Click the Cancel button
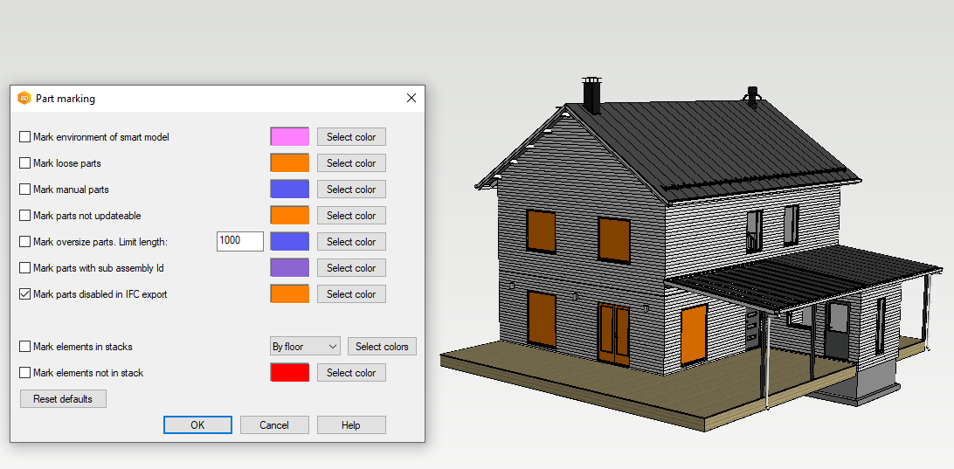 274,425
